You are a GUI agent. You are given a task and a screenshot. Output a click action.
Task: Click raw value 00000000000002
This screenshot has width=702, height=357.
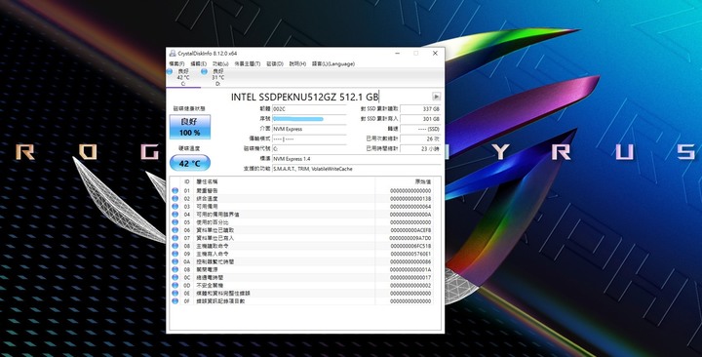pos(410,286)
